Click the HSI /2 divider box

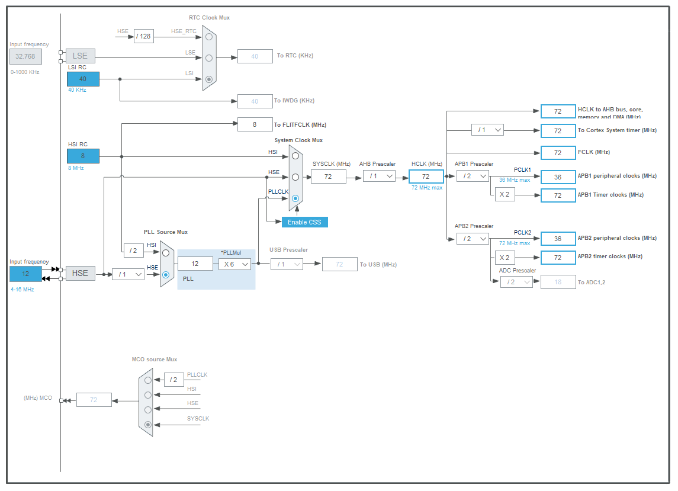click(133, 251)
